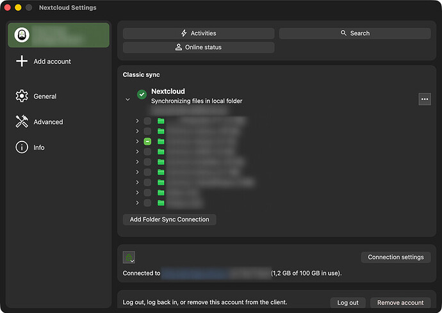Tick the sixth folder's sync checkbox
The width and height of the screenshot is (442, 313).
(x=147, y=172)
